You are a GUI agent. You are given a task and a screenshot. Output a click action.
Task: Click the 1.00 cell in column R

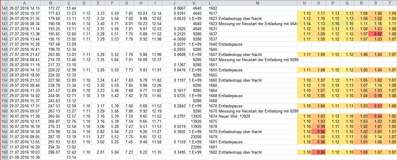(361, 152)
